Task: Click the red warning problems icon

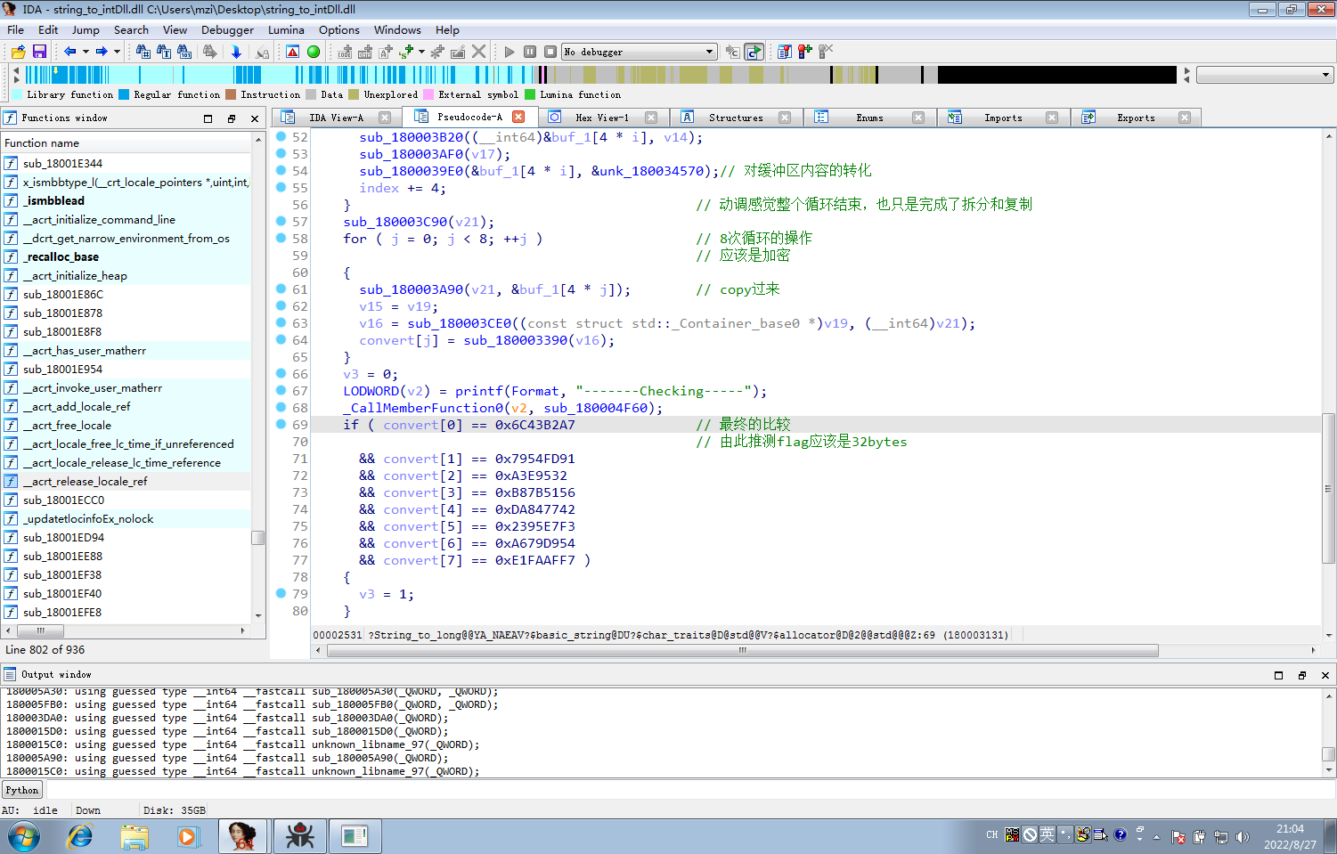Action: [x=292, y=52]
